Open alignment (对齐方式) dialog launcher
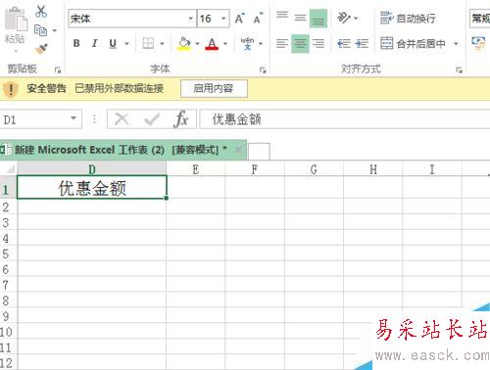 tap(459, 69)
